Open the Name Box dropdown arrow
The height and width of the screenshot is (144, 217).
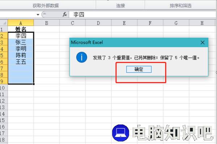[x=38, y=14]
